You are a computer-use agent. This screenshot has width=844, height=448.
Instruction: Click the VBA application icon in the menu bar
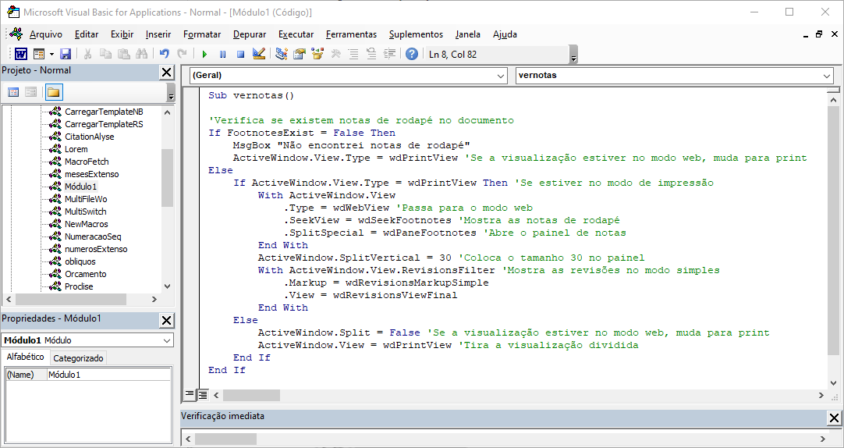pyautogui.click(x=16, y=34)
